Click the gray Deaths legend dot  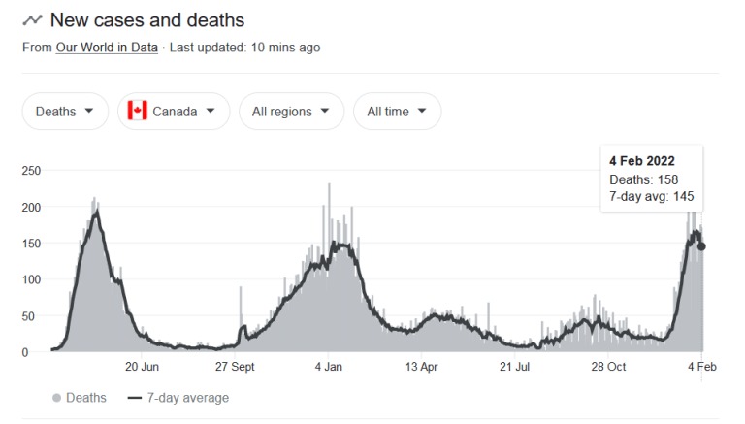(x=56, y=398)
